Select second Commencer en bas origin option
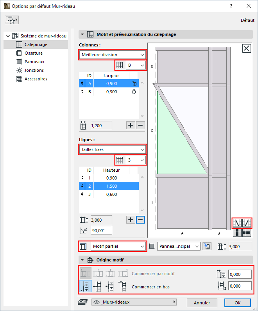The height and width of the screenshot is (311, 258). point(98,286)
